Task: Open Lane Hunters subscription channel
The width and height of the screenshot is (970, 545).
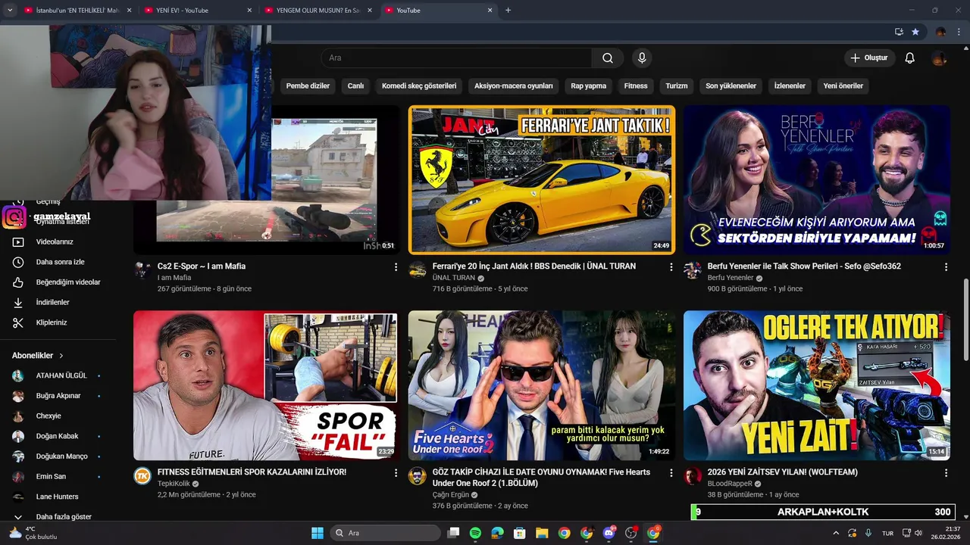Action: [x=58, y=497]
